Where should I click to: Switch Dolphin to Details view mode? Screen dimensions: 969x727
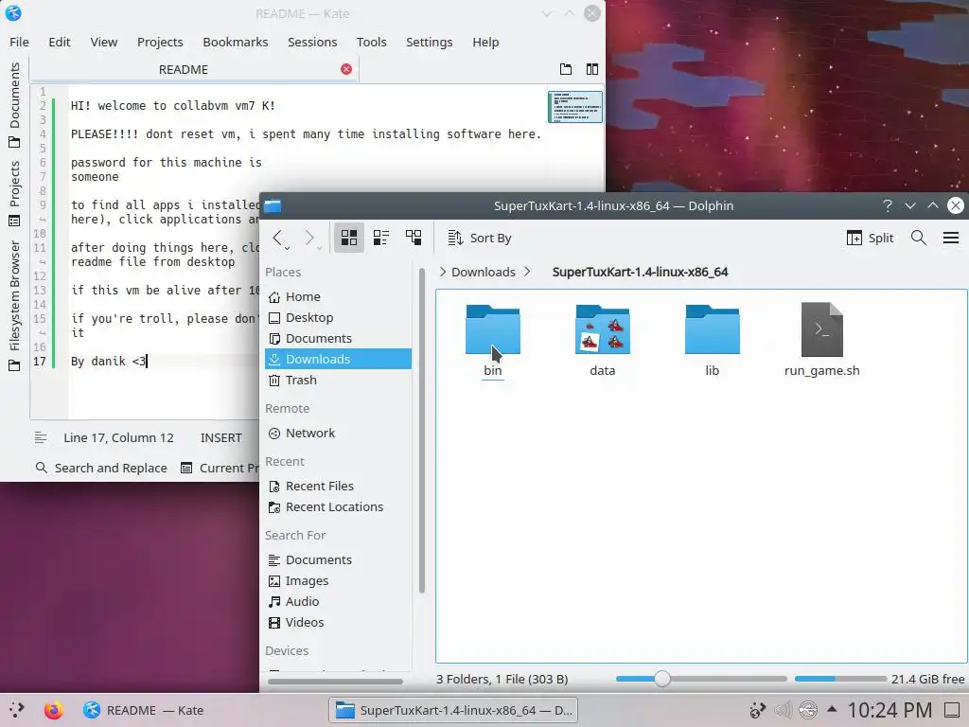pos(414,238)
